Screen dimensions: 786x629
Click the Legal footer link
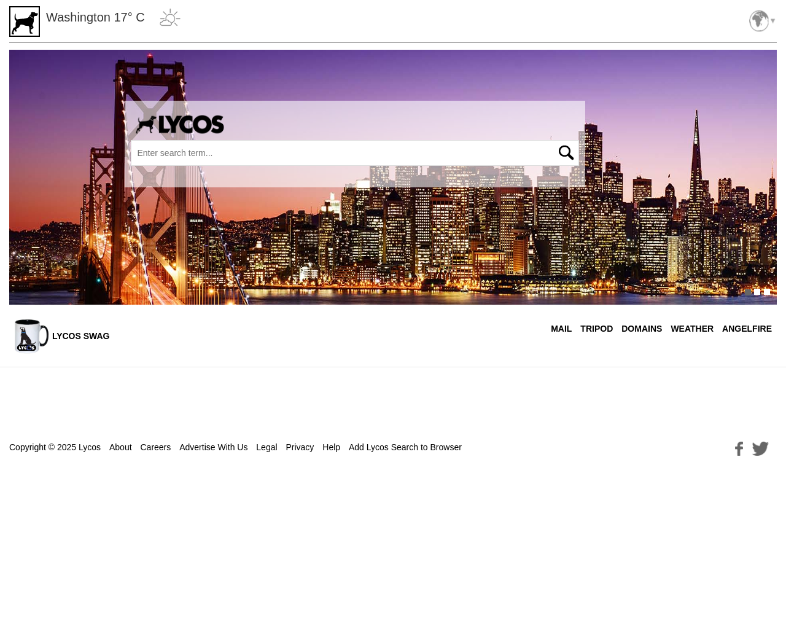pyautogui.click(x=267, y=447)
